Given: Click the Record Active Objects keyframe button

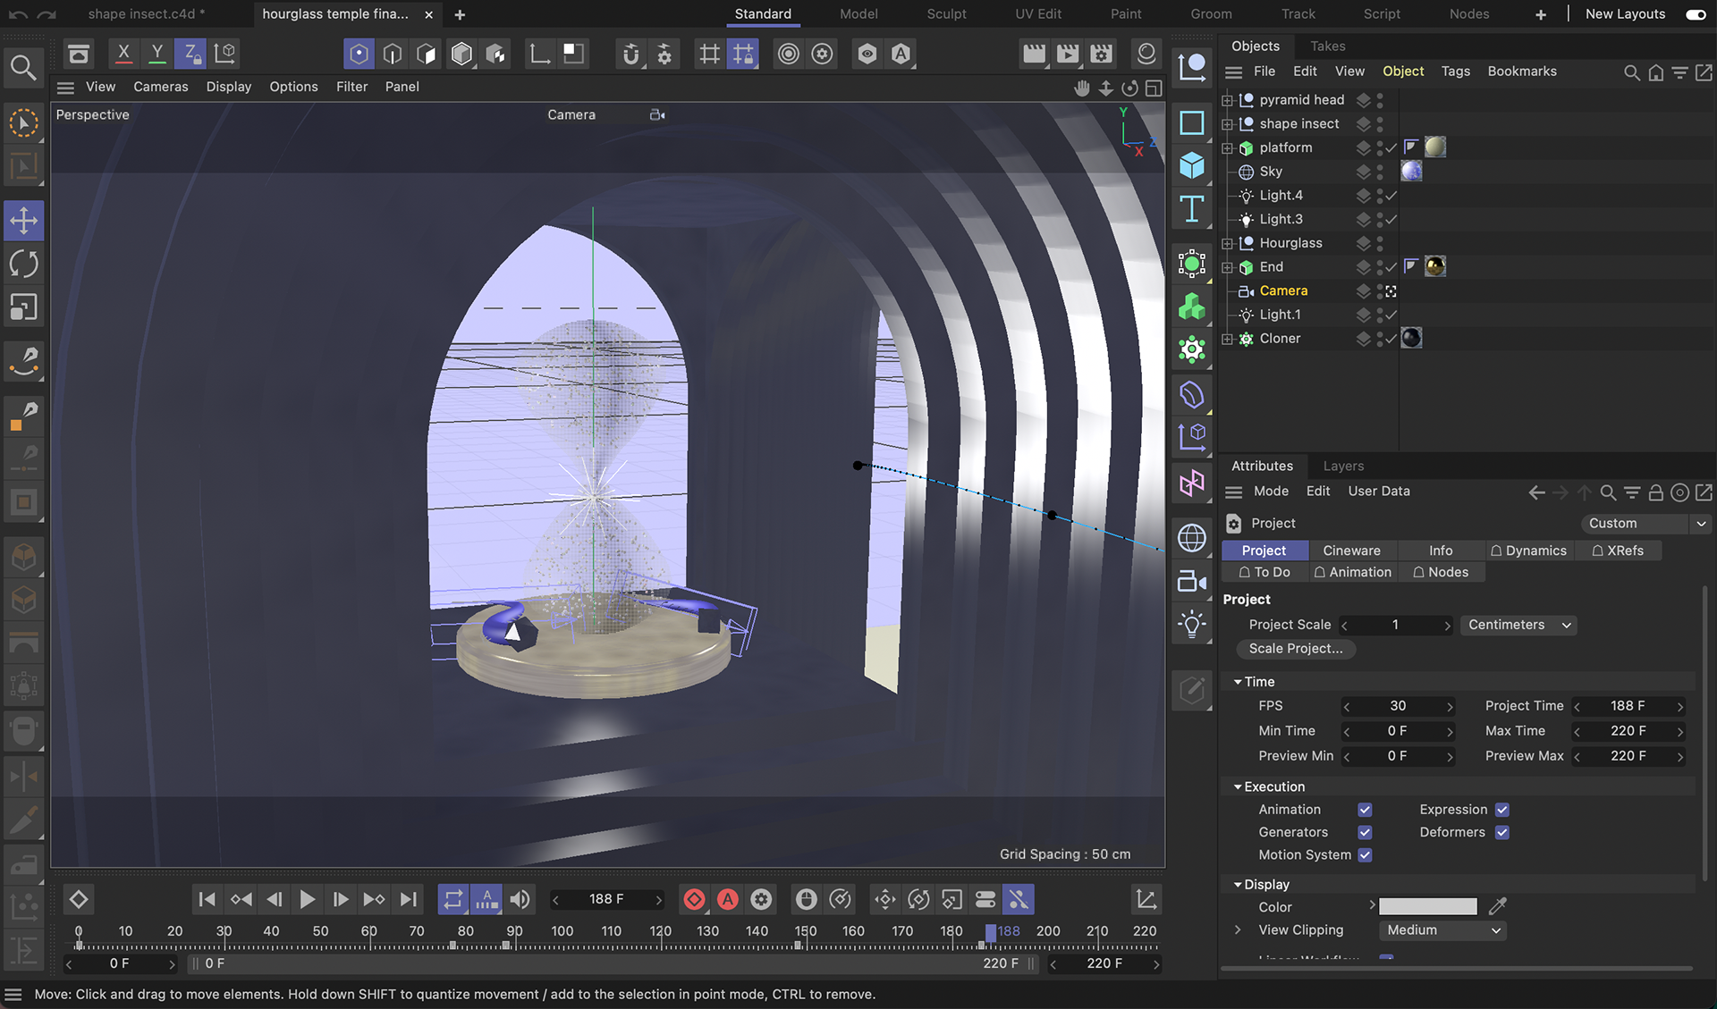Looking at the screenshot, I should click(694, 899).
